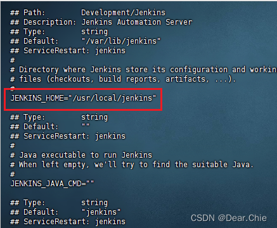Place cursor in JENKINS_HOME="/usr/local/jenkins" line
This screenshot has height=228, width=277.
click(x=83, y=98)
